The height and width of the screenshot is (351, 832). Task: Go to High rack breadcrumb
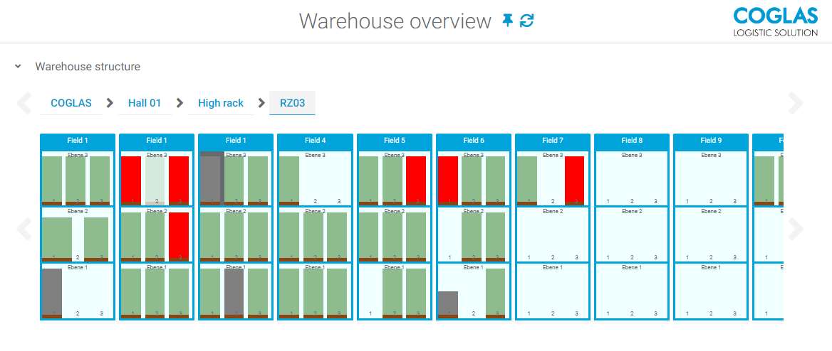pyautogui.click(x=221, y=103)
